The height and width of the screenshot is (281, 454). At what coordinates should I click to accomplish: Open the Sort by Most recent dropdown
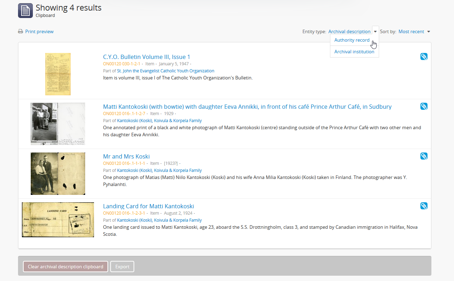[x=414, y=31]
